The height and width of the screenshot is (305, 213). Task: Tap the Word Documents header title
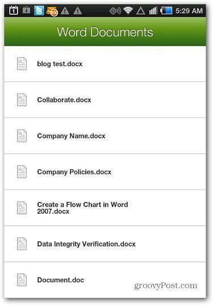point(105,32)
